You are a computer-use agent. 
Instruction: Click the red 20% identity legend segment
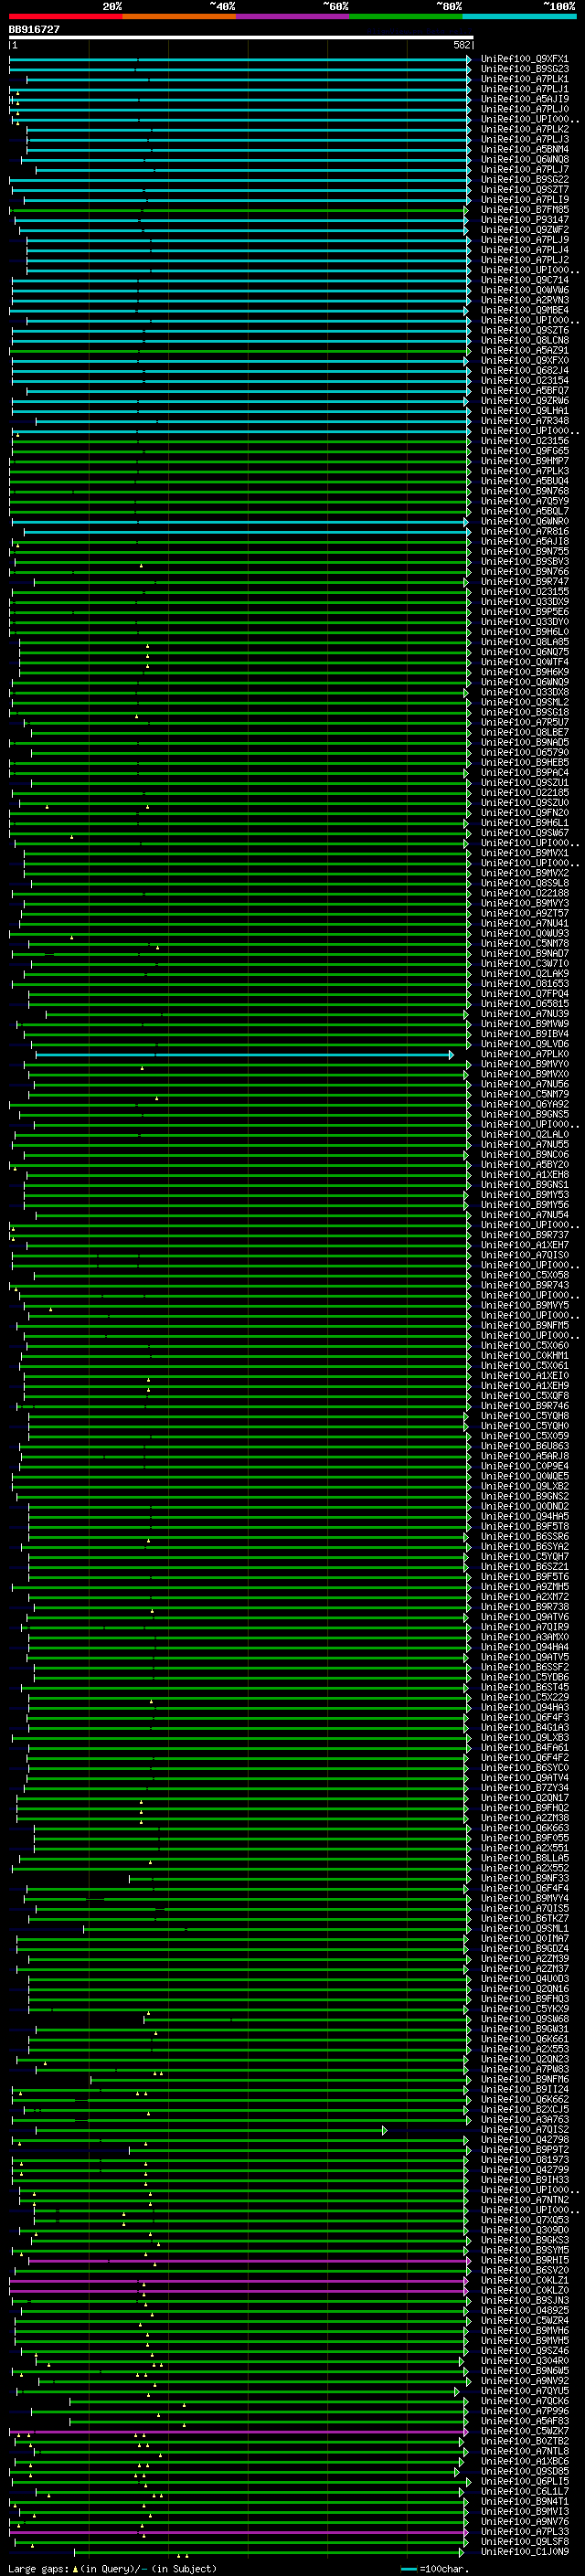pos(66,16)
